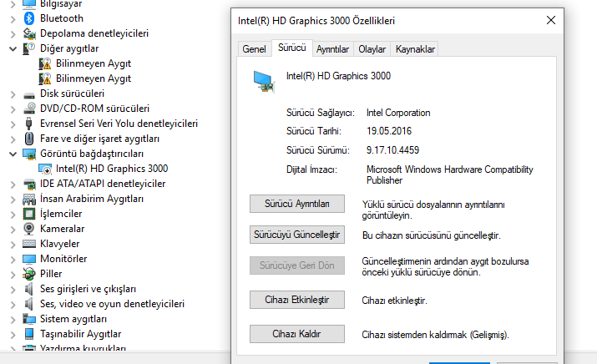Expand the Disk sürücüleri node
The height and width of the screenshot is (364, 597).
pos(13,94)
